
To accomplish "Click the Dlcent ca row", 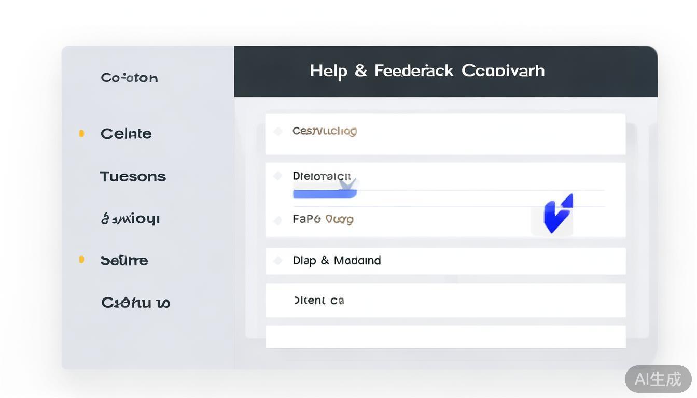I will click(x=445, y=301).
